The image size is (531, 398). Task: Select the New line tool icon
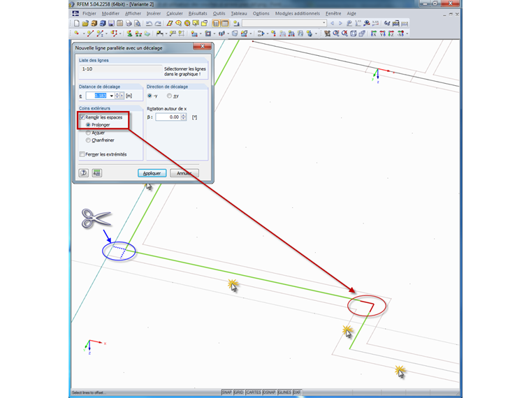coord(90,34)
